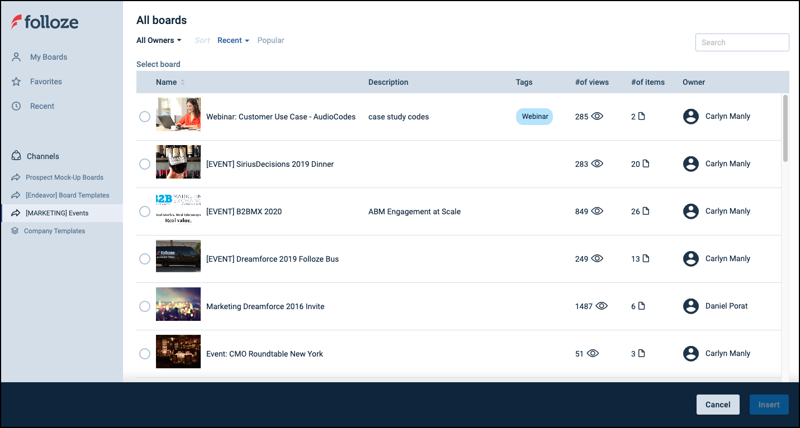
Task: Select the Dreamforce 2019 Folloze Bus radio button
Action: (145, 259)
